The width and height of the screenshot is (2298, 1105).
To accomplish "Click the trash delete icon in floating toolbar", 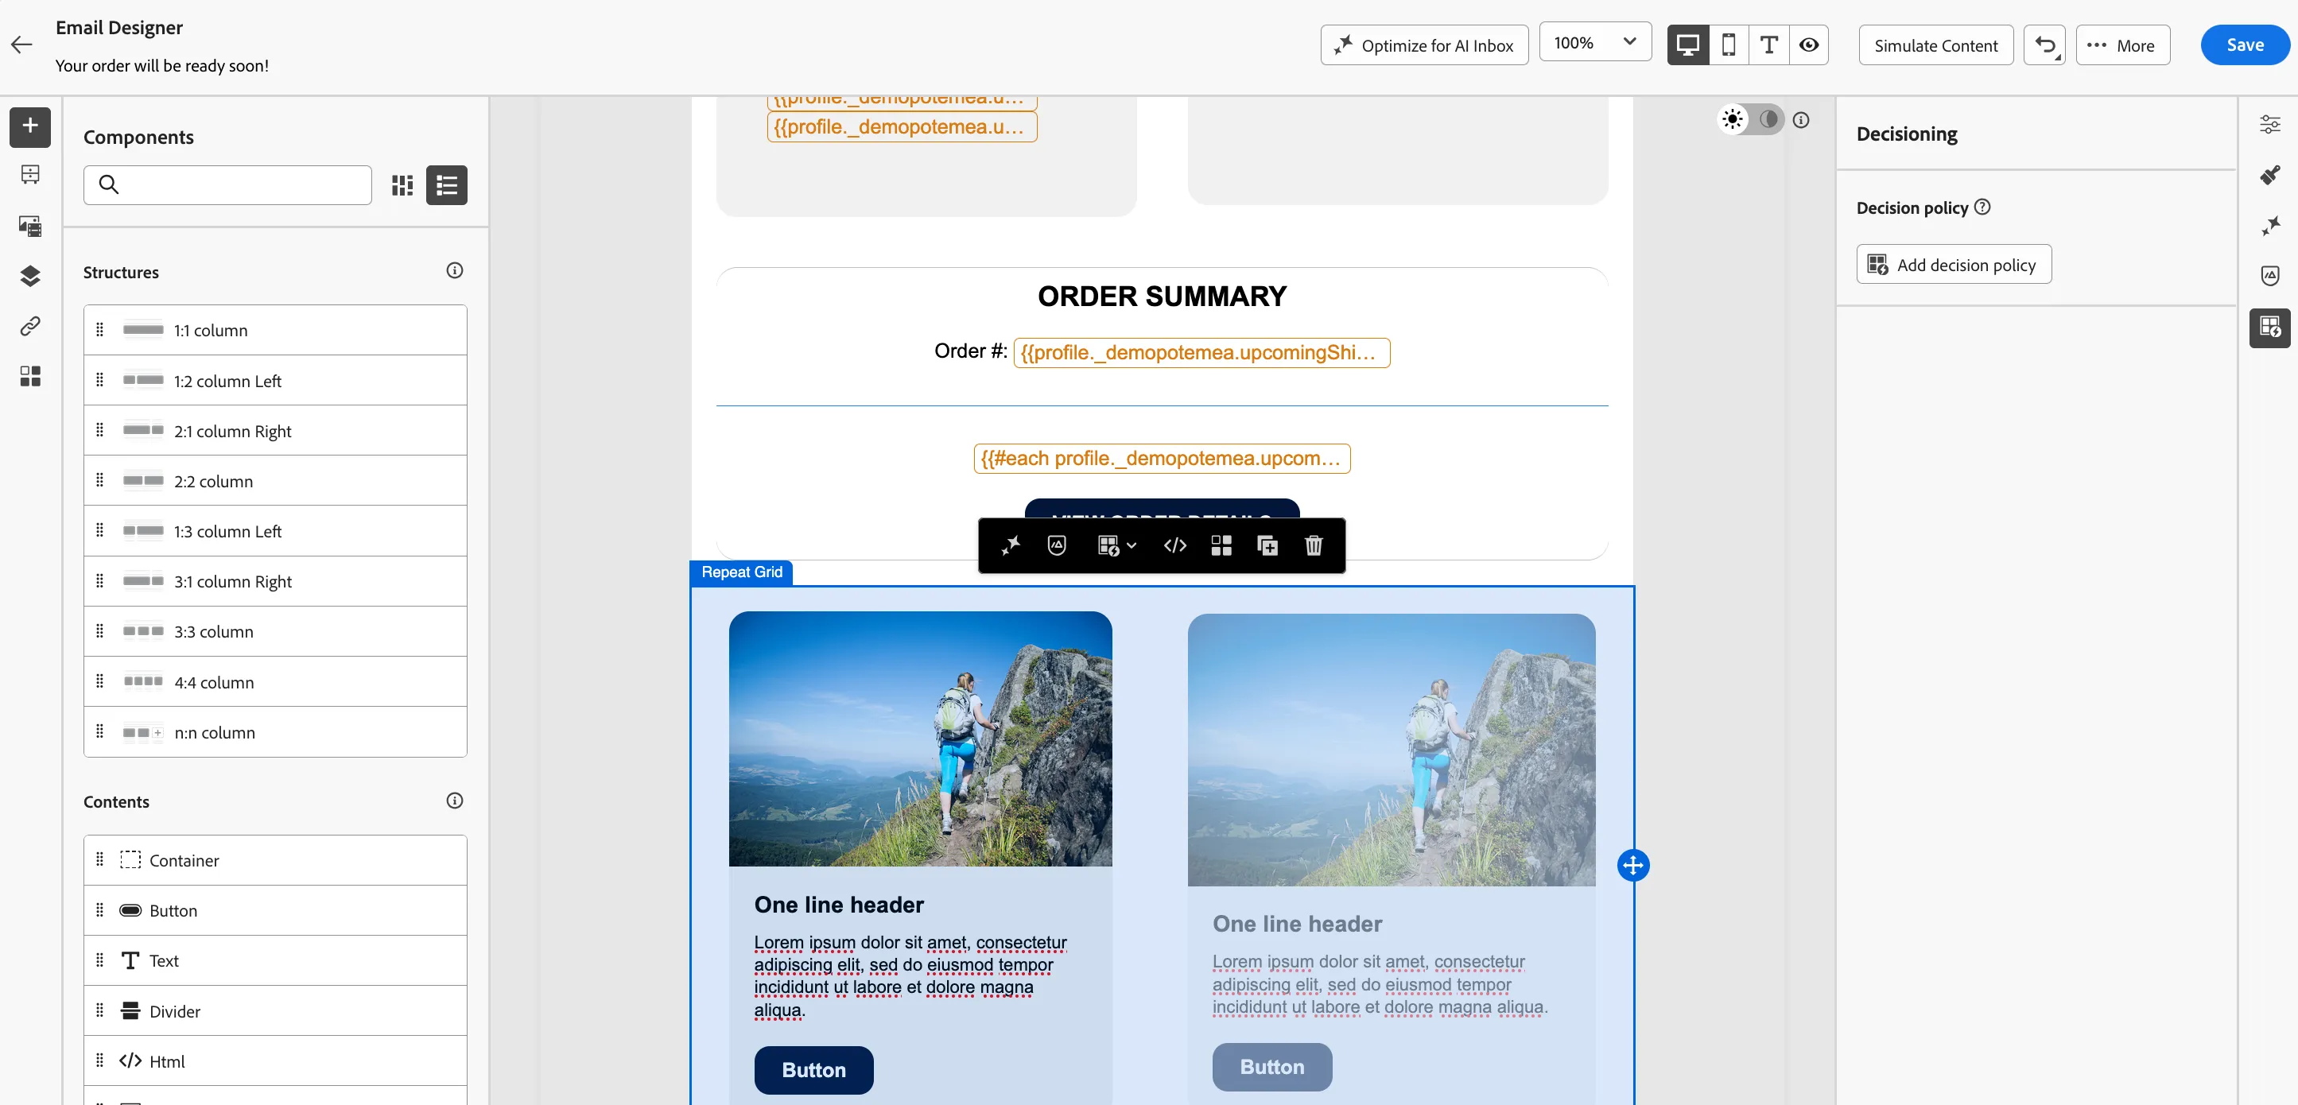I will tap(1313, 545).
